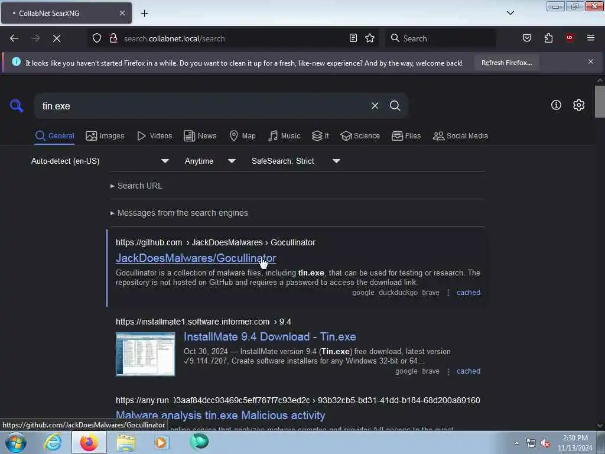Screen dimensions: 605x454
Task: Open SearXNG preferences gear
Action: point(578,105)
